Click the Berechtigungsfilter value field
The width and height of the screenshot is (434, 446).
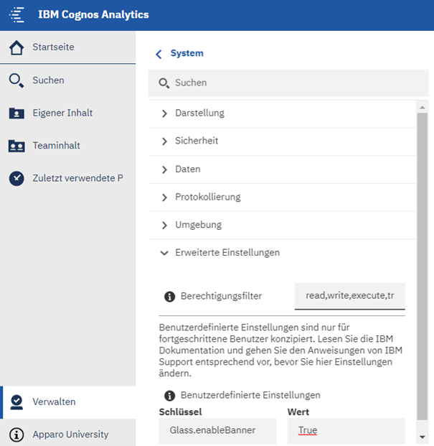pyautogui.click(x=350, y=296)
